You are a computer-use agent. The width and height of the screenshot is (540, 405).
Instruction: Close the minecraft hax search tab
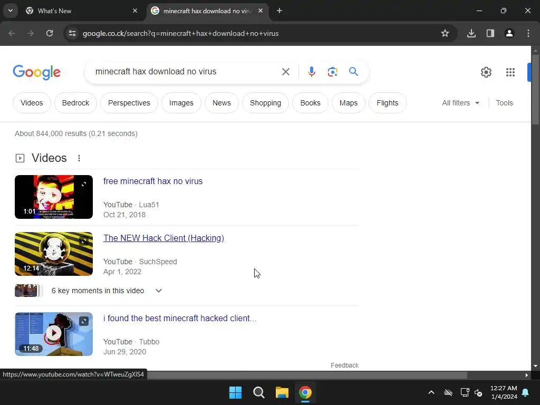(x=261, y=11)
